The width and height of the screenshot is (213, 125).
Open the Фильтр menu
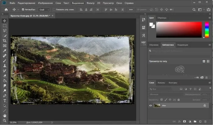[90, 3]
